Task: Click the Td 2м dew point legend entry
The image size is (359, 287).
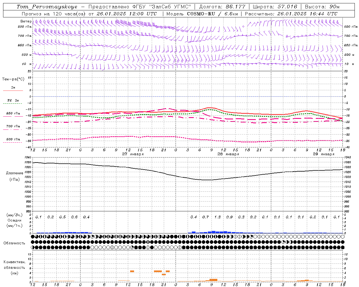Action: (13, 100)
